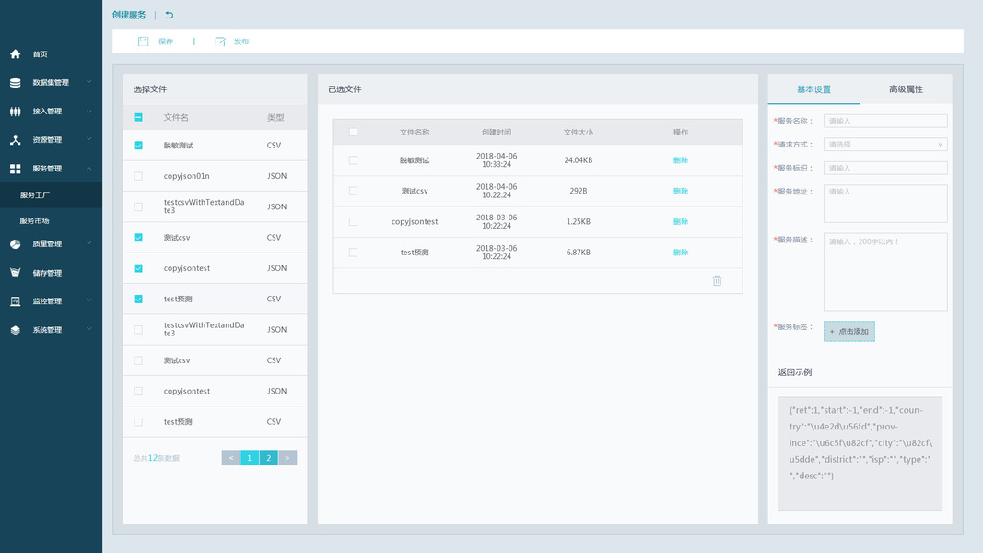Toggle select-all checkbox in 已选文件 table header
The image size is (983, 553).
coord(353,133)
